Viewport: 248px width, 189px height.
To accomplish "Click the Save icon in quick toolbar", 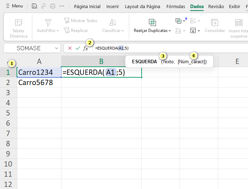I will pos(34,6).
